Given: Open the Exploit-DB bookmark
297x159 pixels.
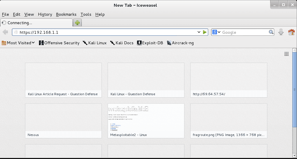Looking at the screenshot, I should 150,43.
